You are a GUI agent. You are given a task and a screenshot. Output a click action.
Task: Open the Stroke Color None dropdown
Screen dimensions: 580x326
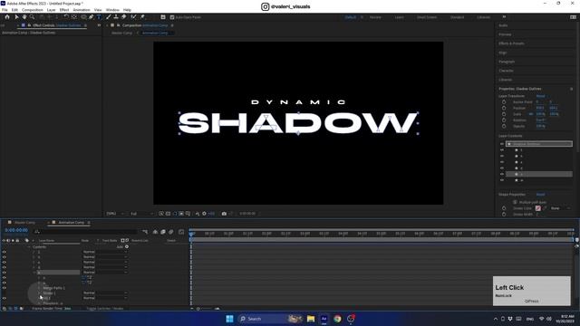click(x=560, y=208)
